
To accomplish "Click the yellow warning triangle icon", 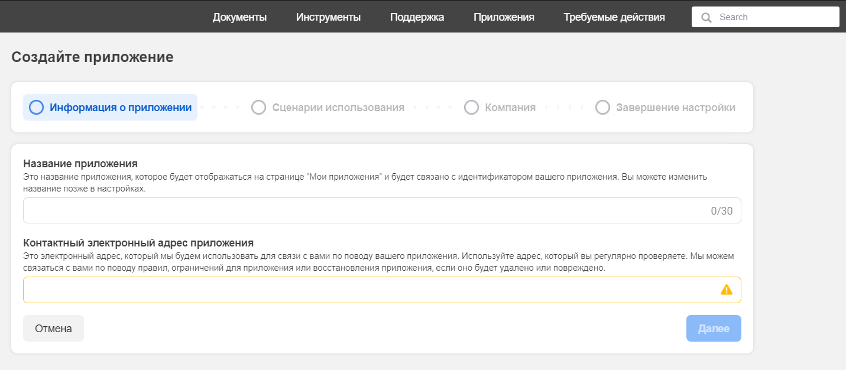I will [x=727, y=290].
